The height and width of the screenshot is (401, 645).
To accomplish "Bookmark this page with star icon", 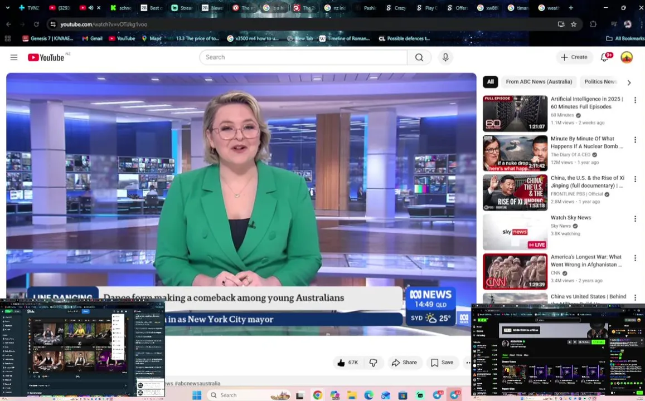I will pyautogui.click(x=574, y=25).
